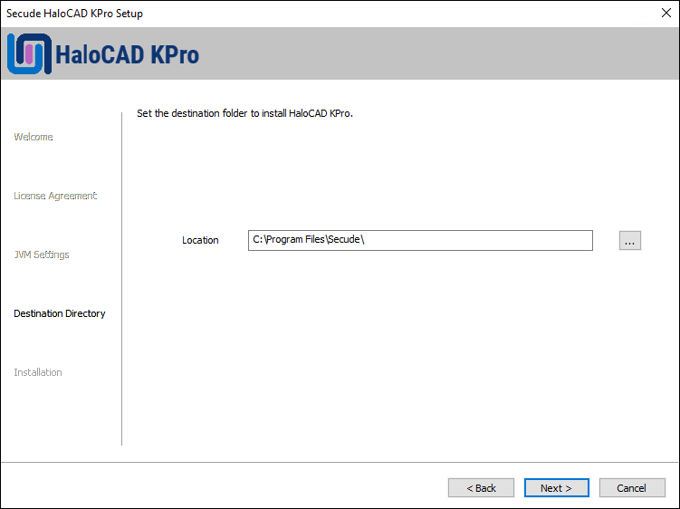The width and height of the screenshot is (680, 509).
Task: Click the HaloCAD logo icon in banner
Action: pyautogui.click(x=29, y=54)
